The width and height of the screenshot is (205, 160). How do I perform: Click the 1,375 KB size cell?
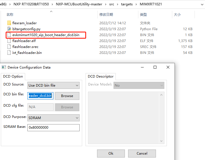tap(185, 41)
